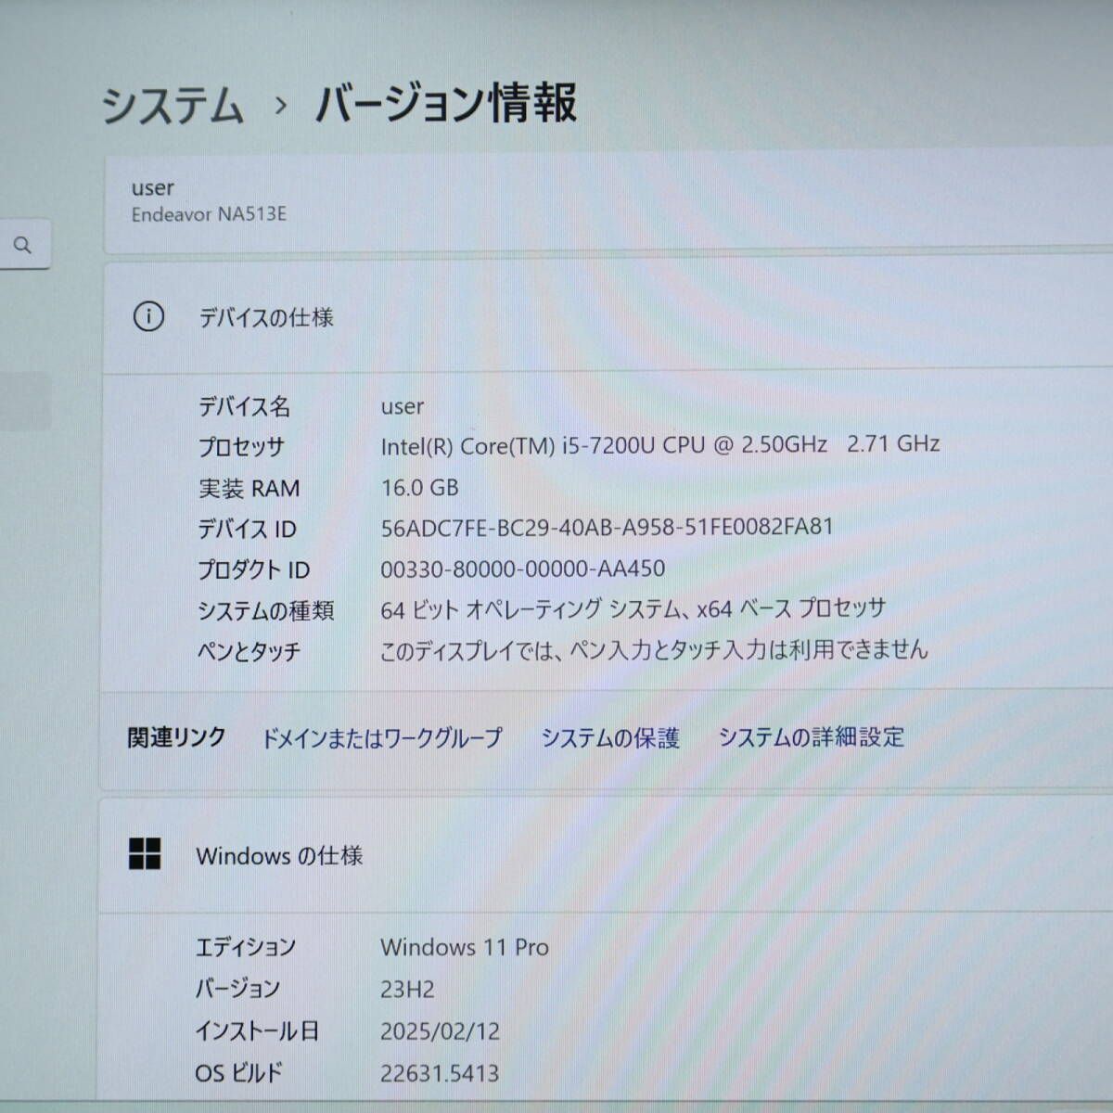Select the Endeavor NA513E model text
1113x1113 pixels.
pyautogui.click(x=209, y=214)
